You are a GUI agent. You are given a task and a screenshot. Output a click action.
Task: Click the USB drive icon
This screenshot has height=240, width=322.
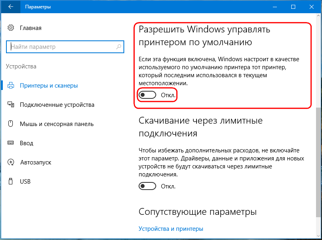tap(11, 181)
